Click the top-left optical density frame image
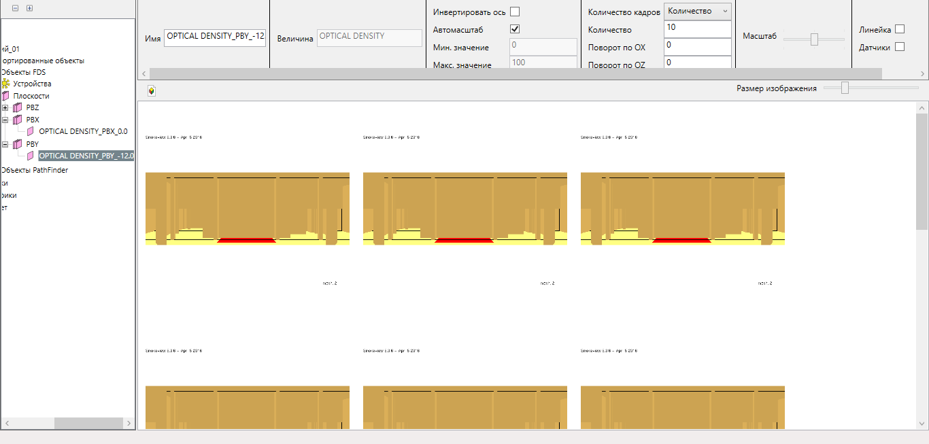 pyautogui.click(x=248, y=208)
